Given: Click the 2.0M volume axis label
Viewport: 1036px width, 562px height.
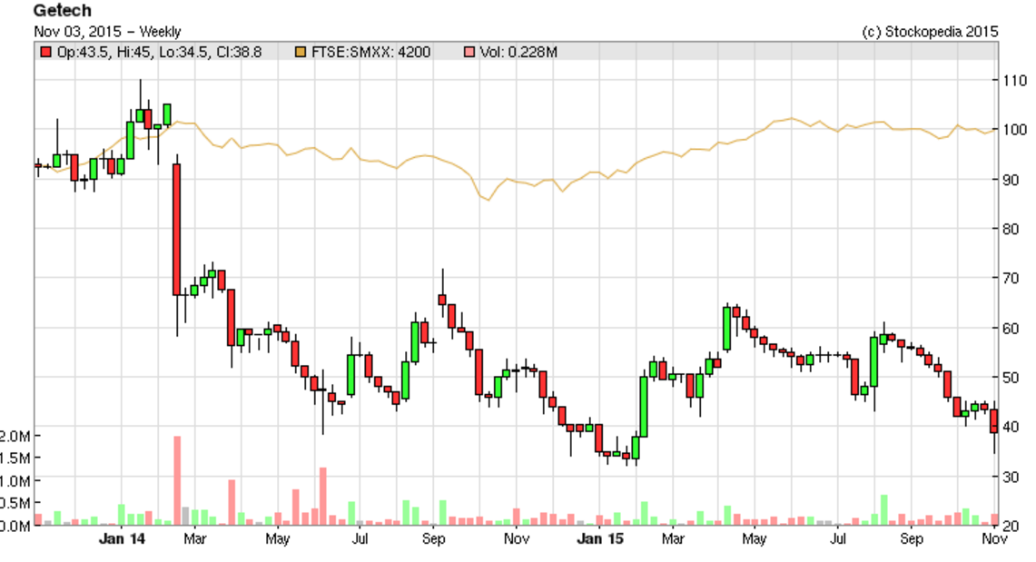Looking at the screenshot, I should coord(15,437).
